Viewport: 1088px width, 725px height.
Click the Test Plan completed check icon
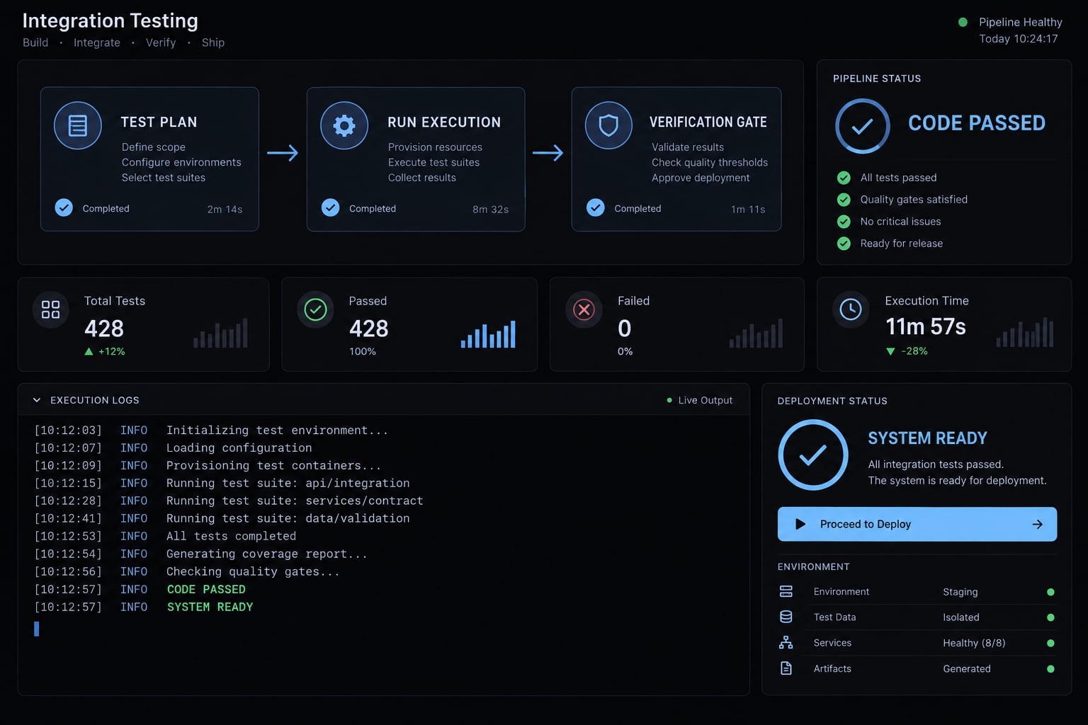click(x=64, y=208)
